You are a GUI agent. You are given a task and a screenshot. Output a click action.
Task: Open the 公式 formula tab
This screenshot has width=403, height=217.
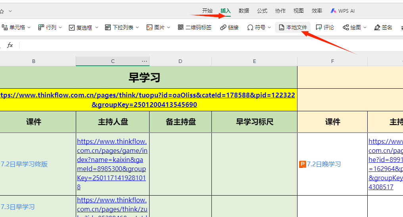click(x=262, y=11)
